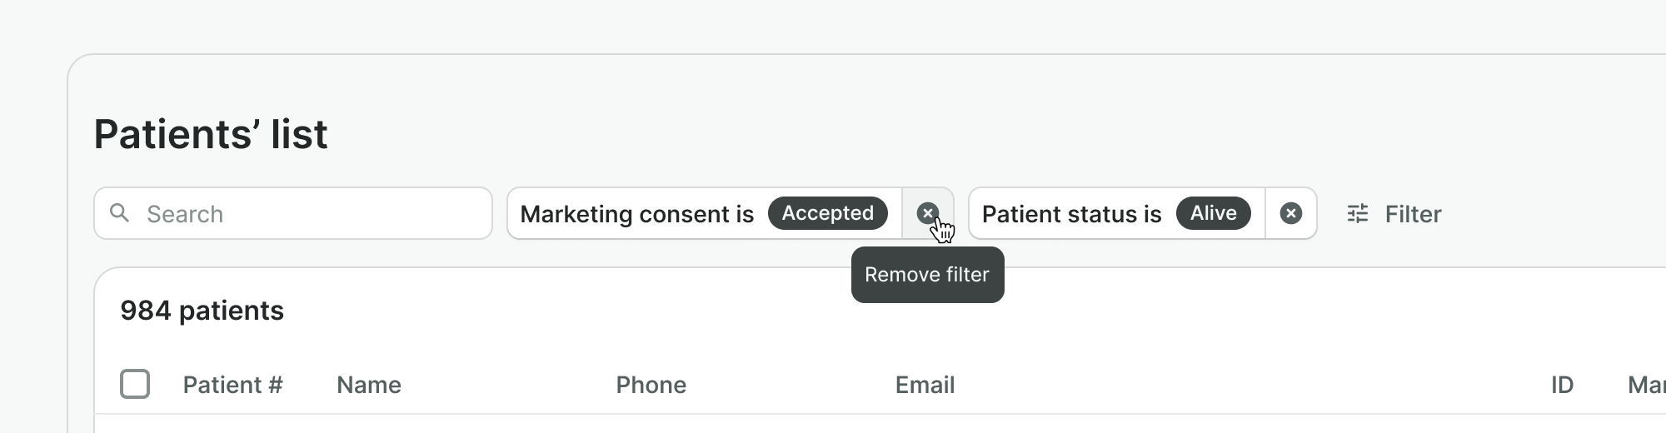This screenshot has height=433, width=1666.
Task: Open the Alive value dropdown pill
Action: pyautogui.click(x=1213, y=213)
